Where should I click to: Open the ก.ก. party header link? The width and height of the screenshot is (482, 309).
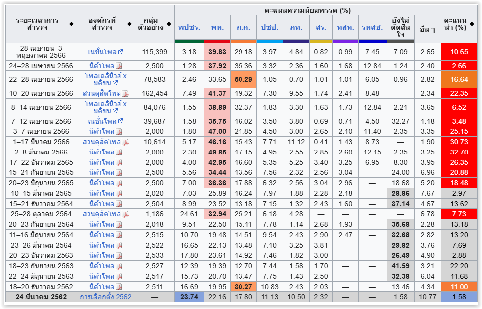(243, 27)
